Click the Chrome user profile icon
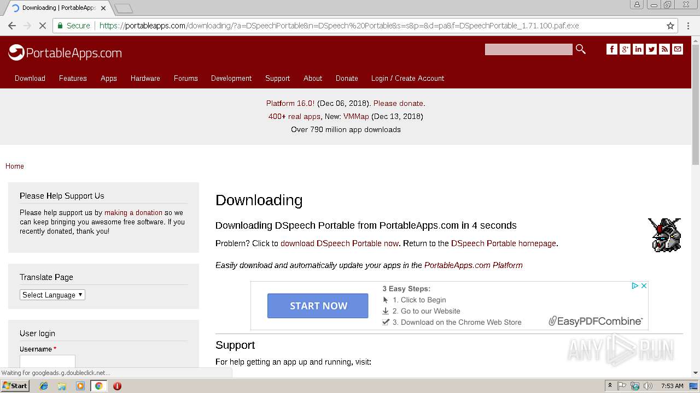 click(x=637, y=4)
